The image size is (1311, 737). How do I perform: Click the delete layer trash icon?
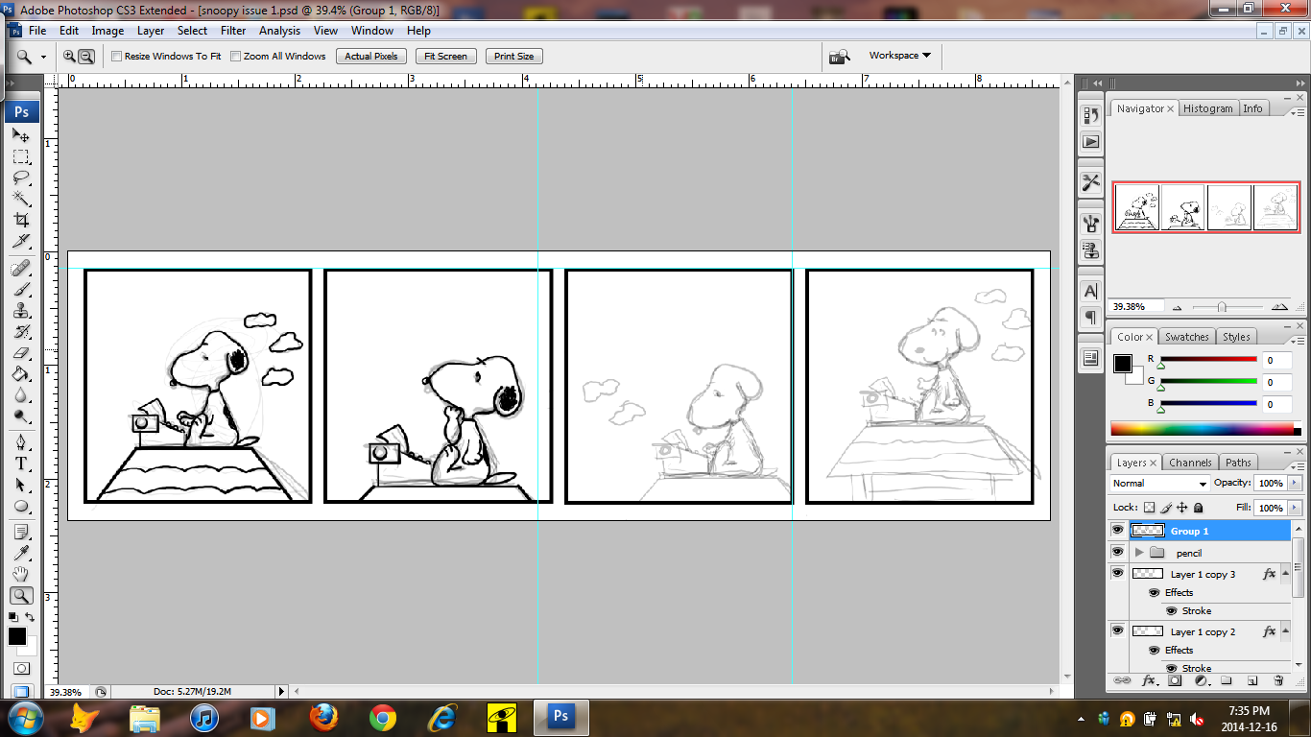pyautogui.click(x=1277, y=680)
